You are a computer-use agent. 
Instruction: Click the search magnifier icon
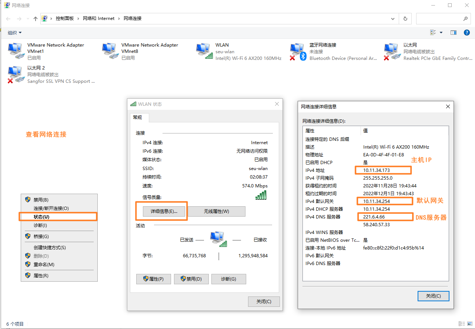tap(466, 18)
